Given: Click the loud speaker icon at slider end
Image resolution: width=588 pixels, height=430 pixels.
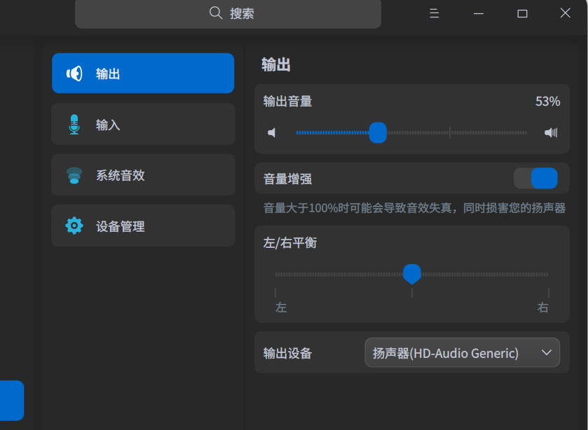Looking at the screenshot, I should pyautogui.click(x=551, y=132).
